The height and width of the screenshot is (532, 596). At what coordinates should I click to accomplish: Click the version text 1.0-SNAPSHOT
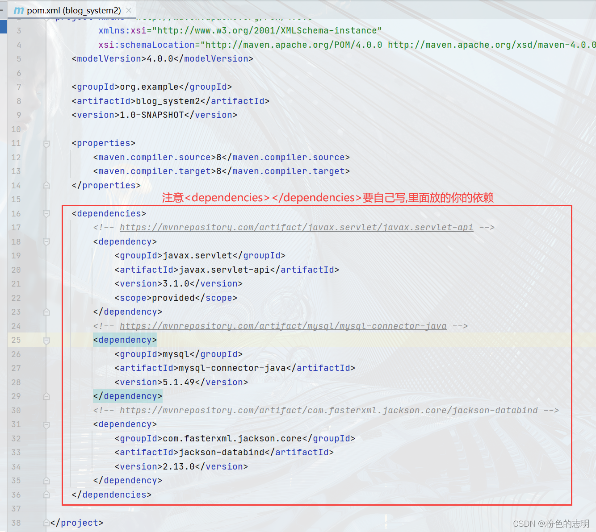(x=152, y=115)
